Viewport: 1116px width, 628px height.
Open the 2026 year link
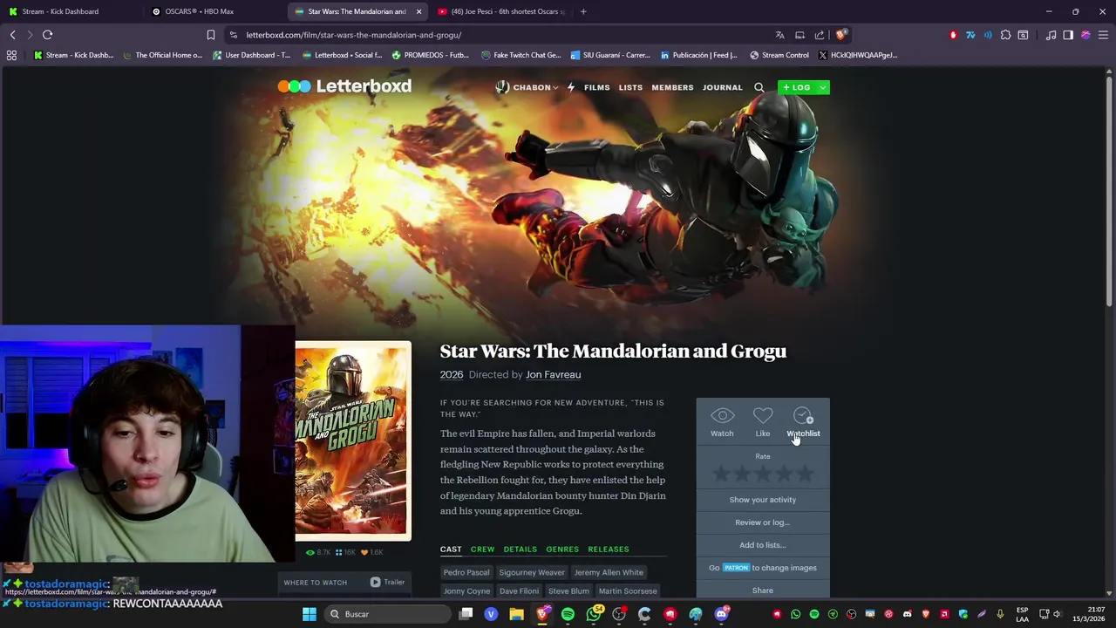452,375
